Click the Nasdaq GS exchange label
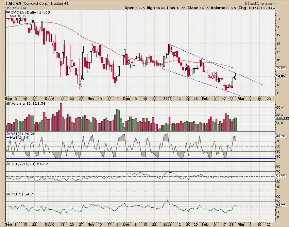The height and width of the screenshot is (227, 289). pyautogui.click(x=60, y=4)
